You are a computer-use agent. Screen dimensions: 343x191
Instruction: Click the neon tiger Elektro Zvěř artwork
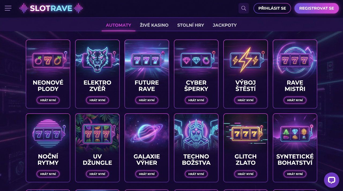point(98,59)
